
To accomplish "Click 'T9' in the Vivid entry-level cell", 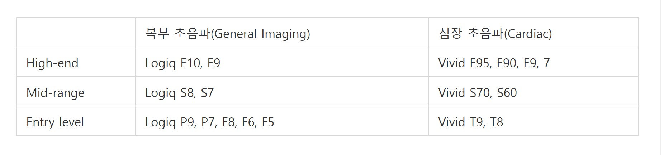I will pos(477,122).
